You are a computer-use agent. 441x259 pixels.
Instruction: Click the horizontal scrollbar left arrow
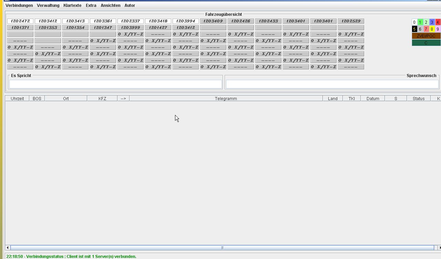tap(8, 248)
